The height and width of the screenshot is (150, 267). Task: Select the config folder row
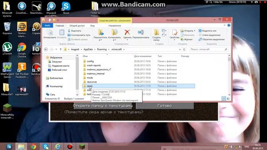(x=139, y=61)
